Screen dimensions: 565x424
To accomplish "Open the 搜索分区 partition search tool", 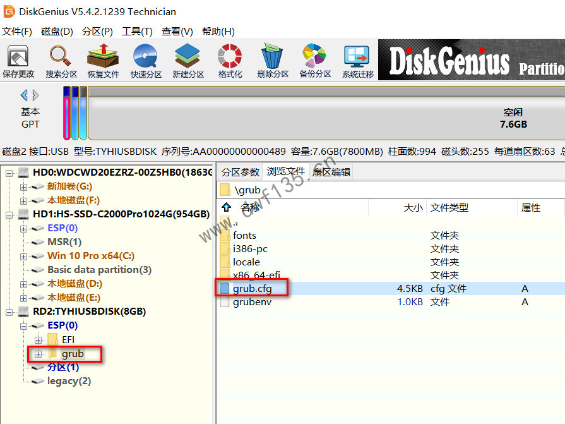I will click(61, 61).
